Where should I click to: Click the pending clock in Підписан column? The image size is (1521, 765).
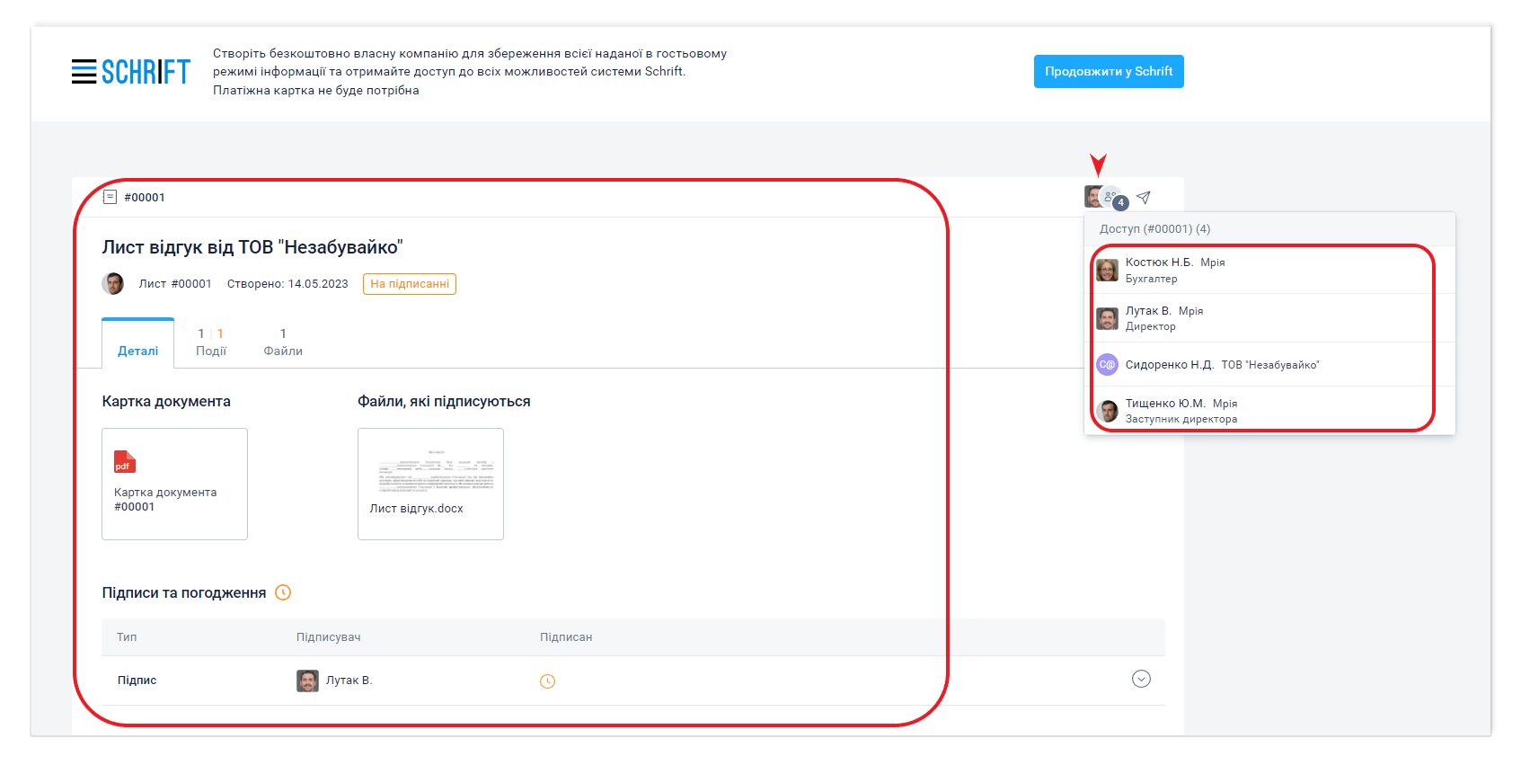coord(547,681)
